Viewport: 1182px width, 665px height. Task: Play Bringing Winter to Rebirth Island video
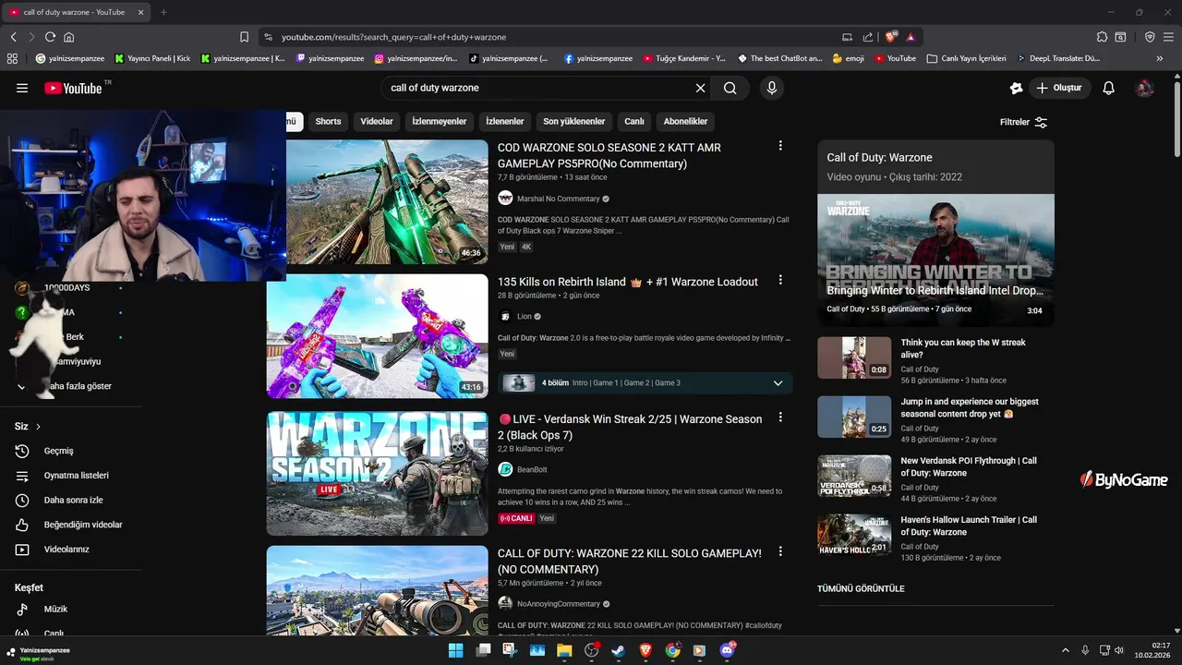pos(935,260)
